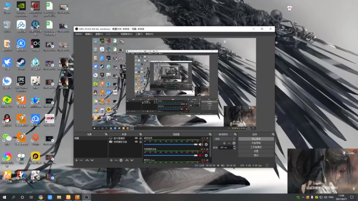Move the source up with the Sources up arrow
The image size is (358, 201).
(x=127, y=160)
